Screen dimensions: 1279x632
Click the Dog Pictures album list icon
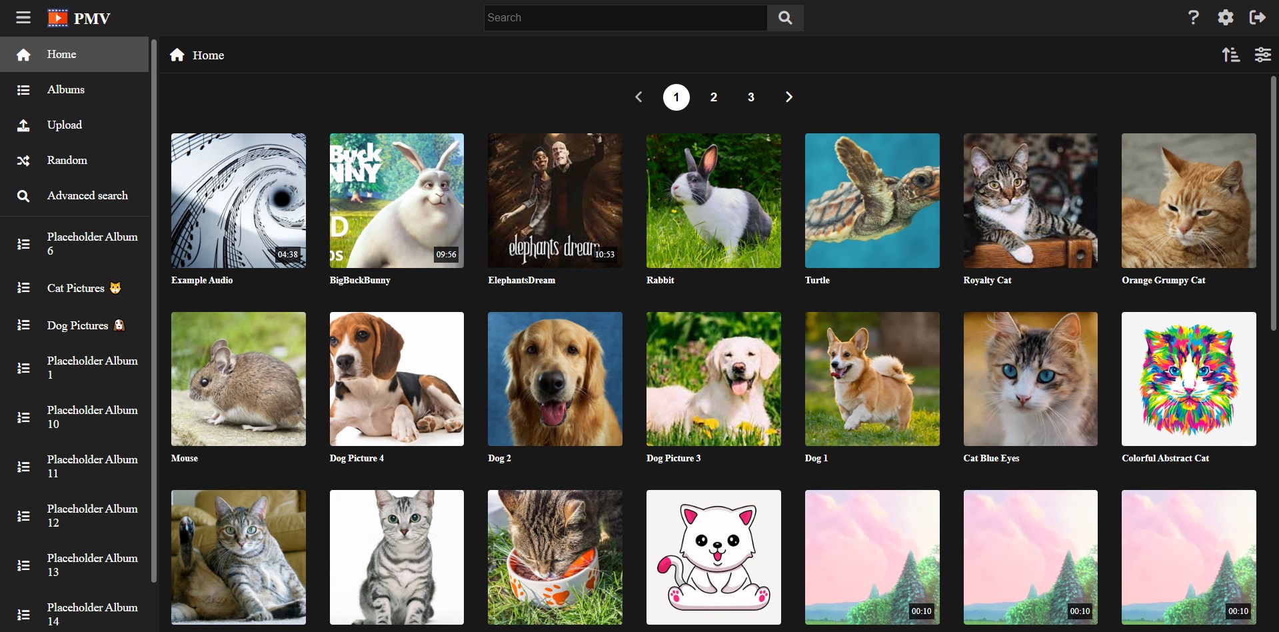23,325
